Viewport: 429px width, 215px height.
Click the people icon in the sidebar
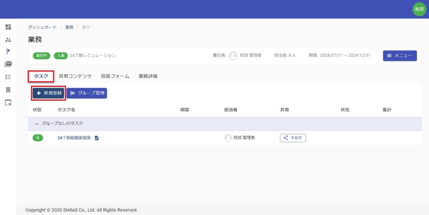[x=8, y=40]
